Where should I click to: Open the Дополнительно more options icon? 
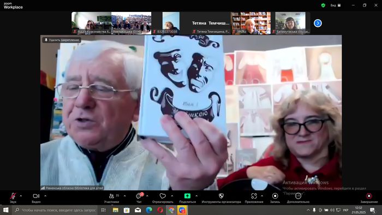(298, 198)
